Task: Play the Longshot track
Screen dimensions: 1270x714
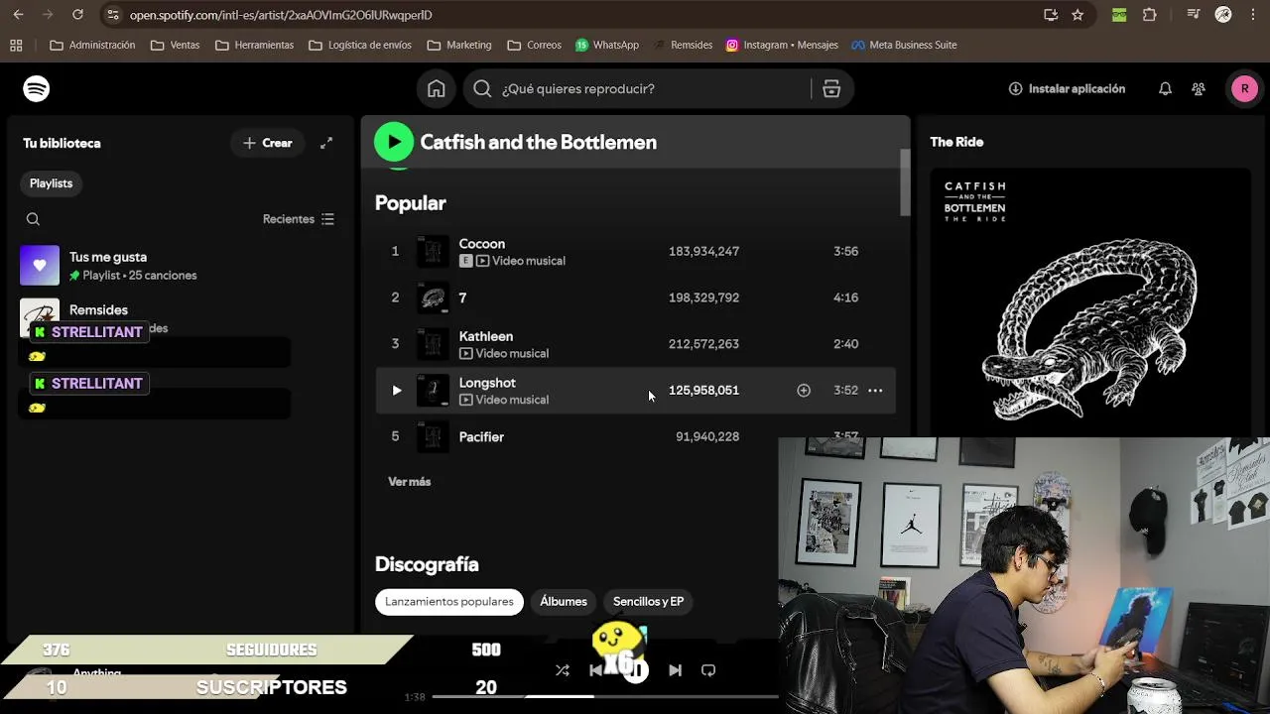Action: coord(396,390)
